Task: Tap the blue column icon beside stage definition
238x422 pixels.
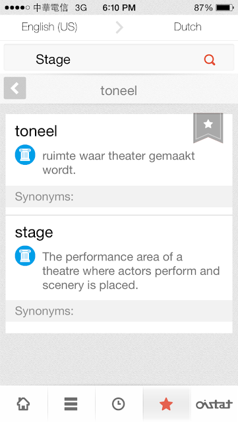Action: (x=25, y=256)
